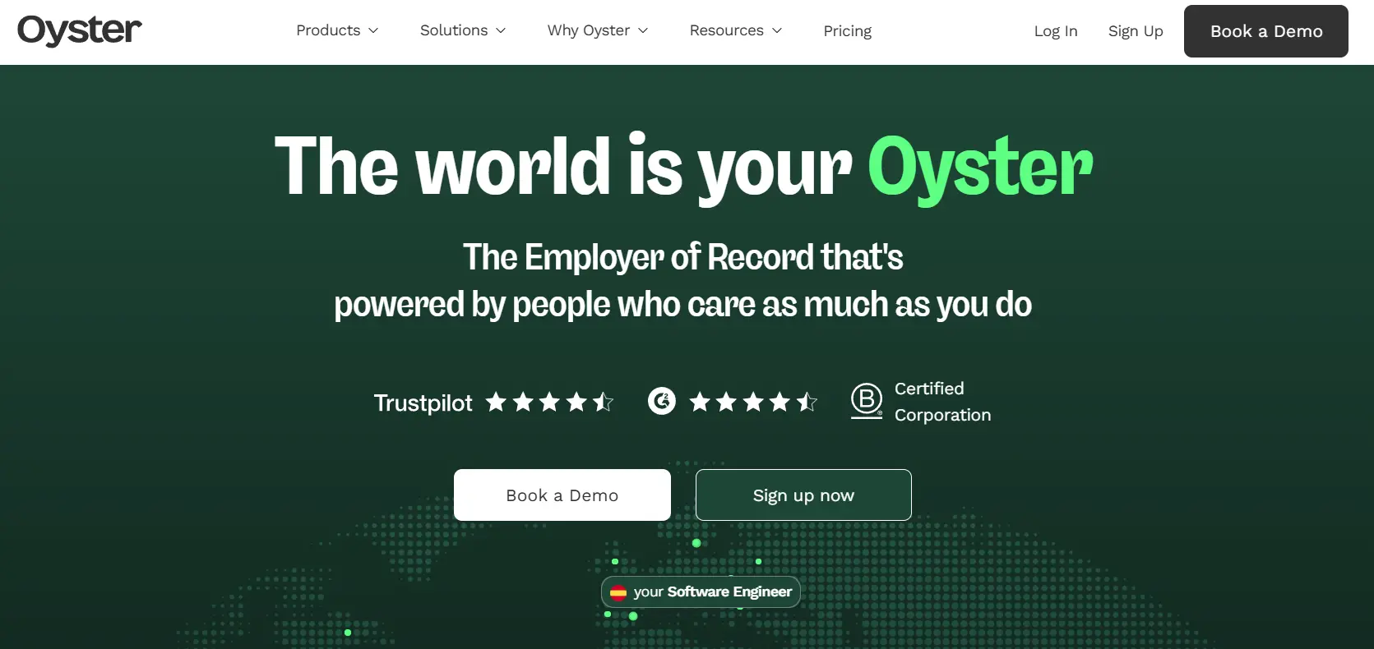Click the Trustpilot logo text
The image size is (1374, 649).
[x=423, y=403]
